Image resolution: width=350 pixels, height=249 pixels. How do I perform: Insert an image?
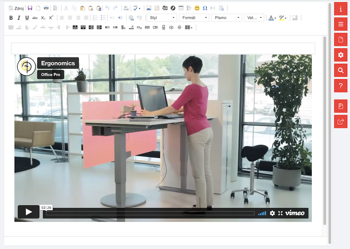tap(149, 8)
